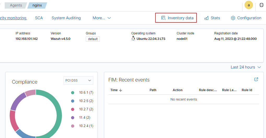Open the Inventory data magnifier icon
The width and height of the screenshot is (266, 138).
[163, 18]
